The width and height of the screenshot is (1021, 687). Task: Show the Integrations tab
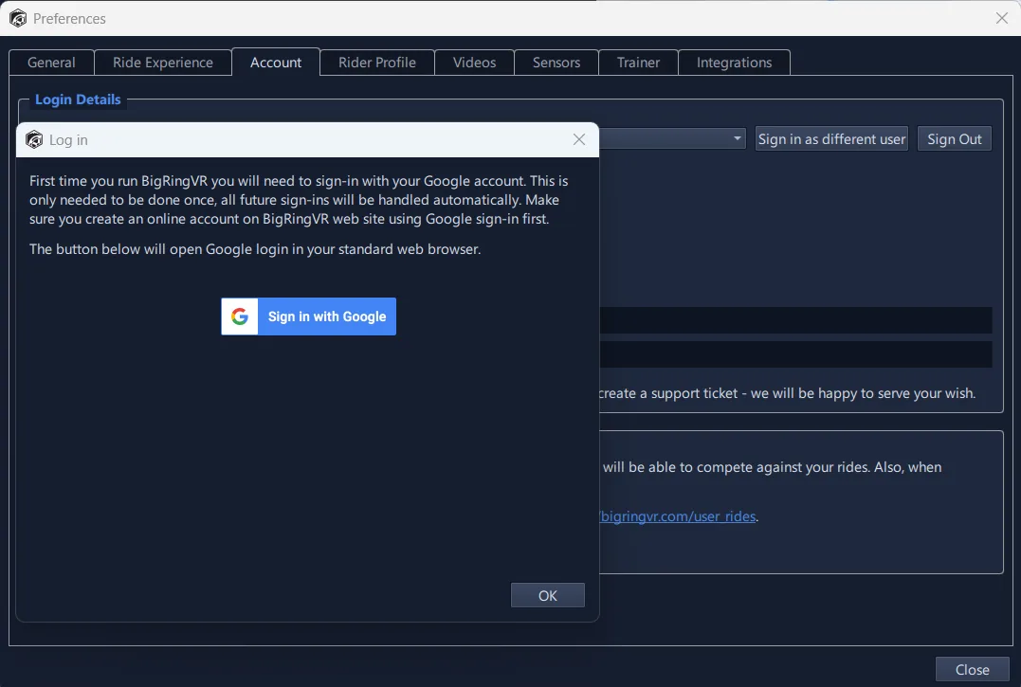[734, 63]
